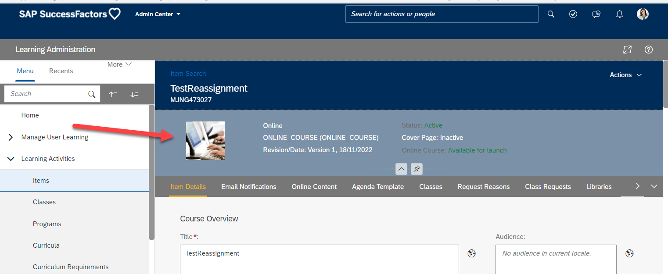Open the user profile avatar
This screenshot has height=274, width=668.
[643, 14]
